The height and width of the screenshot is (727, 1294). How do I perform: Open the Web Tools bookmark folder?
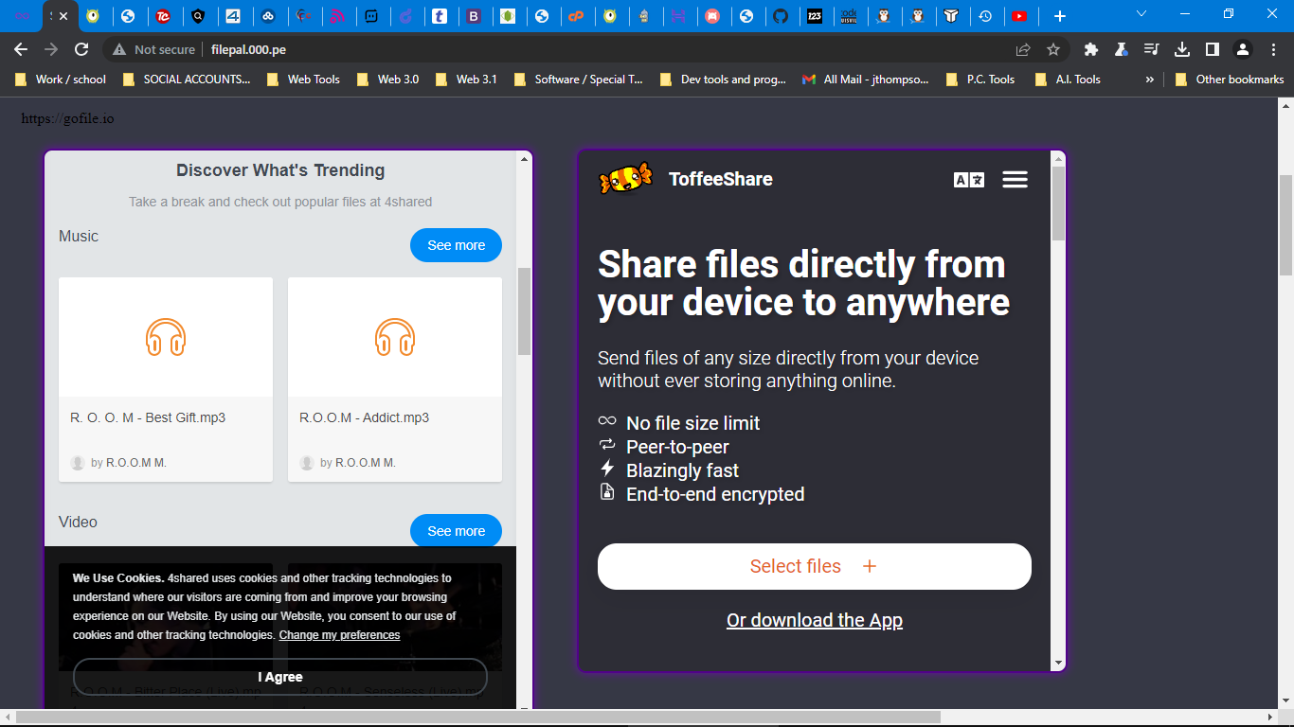point(304,80)
